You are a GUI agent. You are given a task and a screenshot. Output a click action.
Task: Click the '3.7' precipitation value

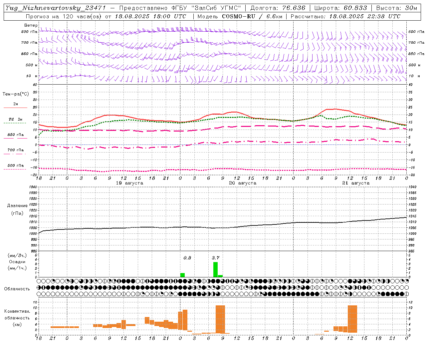(216, 258)
